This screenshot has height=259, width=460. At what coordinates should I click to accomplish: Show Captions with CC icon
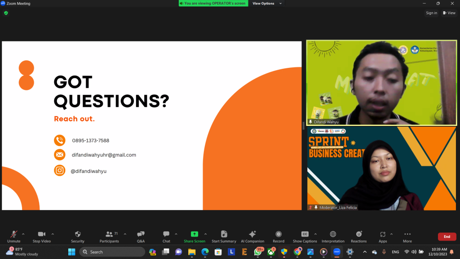pos(305,237)
